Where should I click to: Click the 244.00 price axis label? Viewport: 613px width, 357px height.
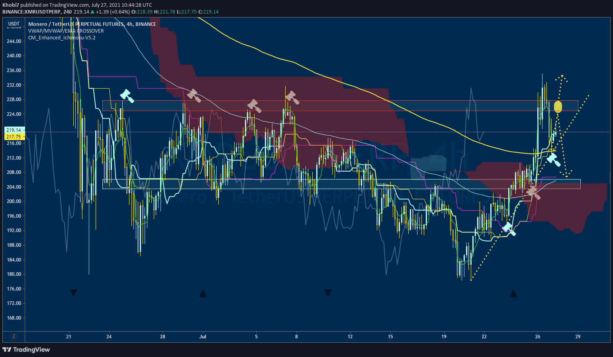click(x=14, y=41)
